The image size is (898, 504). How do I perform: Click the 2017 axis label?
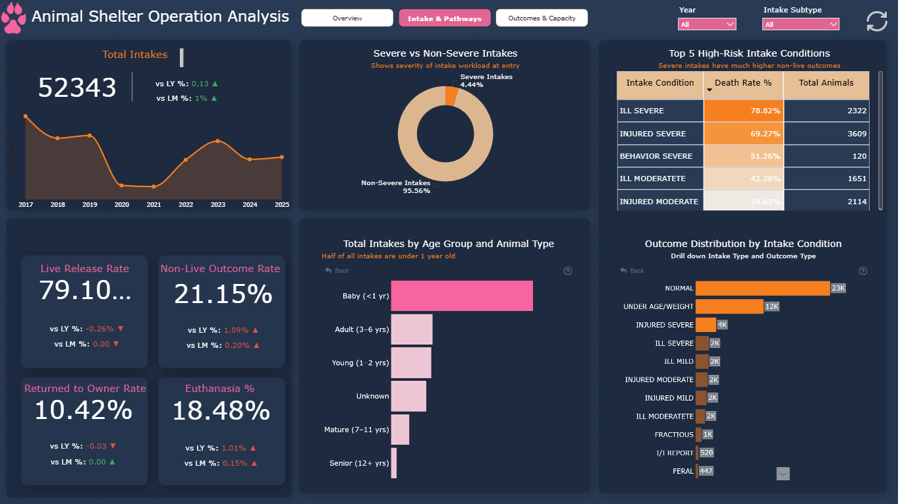[x=26, y=205]
